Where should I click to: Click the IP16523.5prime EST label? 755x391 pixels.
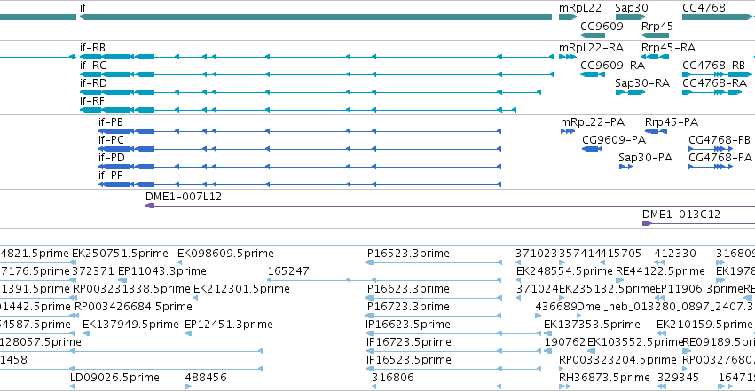click(x=409, y=360)
